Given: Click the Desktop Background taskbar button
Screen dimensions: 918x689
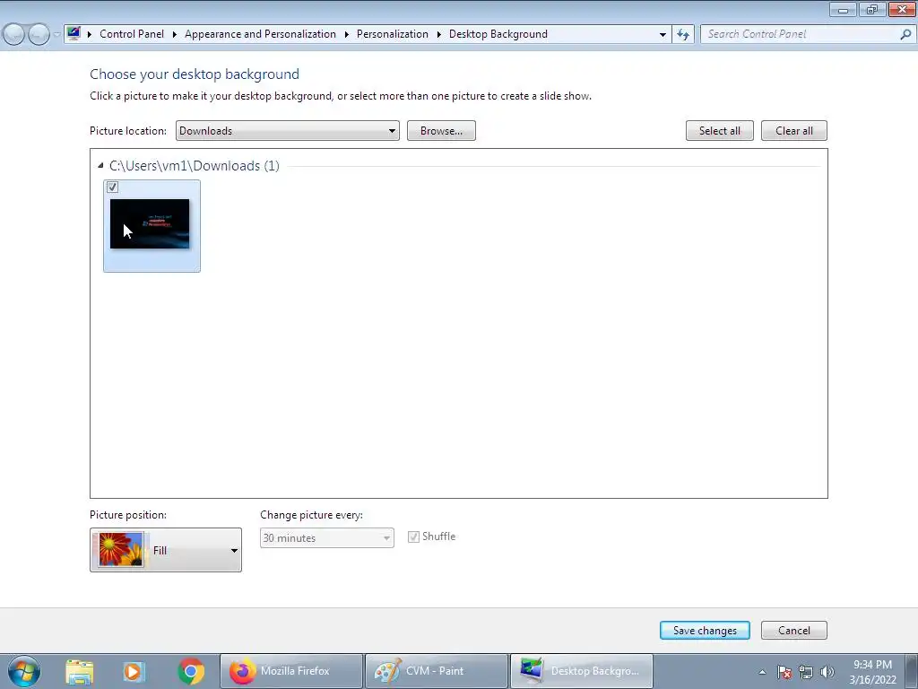Looking at the screenshot, I should click(x=581, y=671).
